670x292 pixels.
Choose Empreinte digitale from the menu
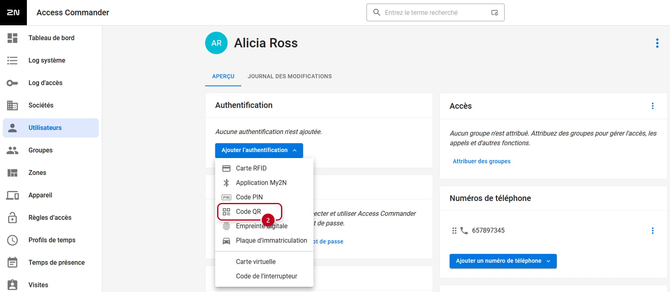point(264,226)
